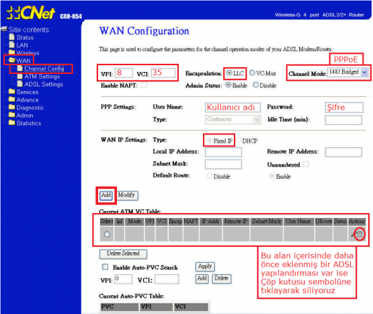Tick the Enable NAPT checkbox

tap(144, 85)
